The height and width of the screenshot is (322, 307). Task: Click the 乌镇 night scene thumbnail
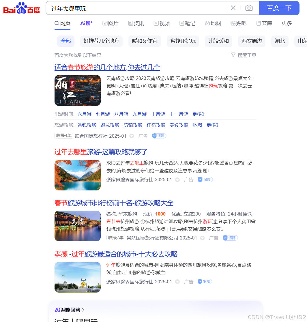pyautogui.click(x=78, y=226)
